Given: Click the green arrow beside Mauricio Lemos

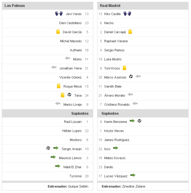Looking at the screenshot, I should [x=53, y=157].
